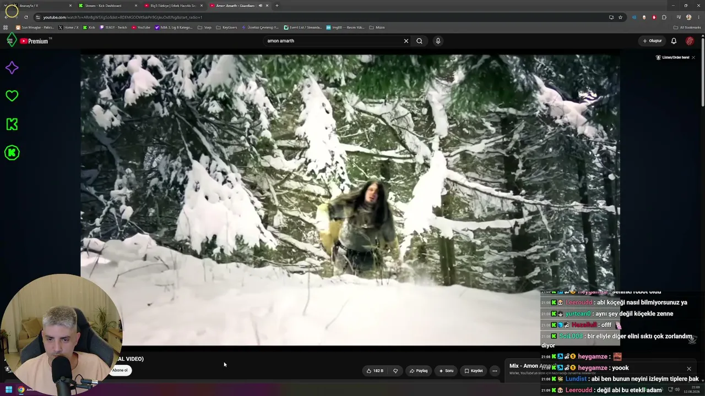The height and width of the screenshot is (396, 705).
Task: Expand the tab search dropdown arrow
Action: 6,5
